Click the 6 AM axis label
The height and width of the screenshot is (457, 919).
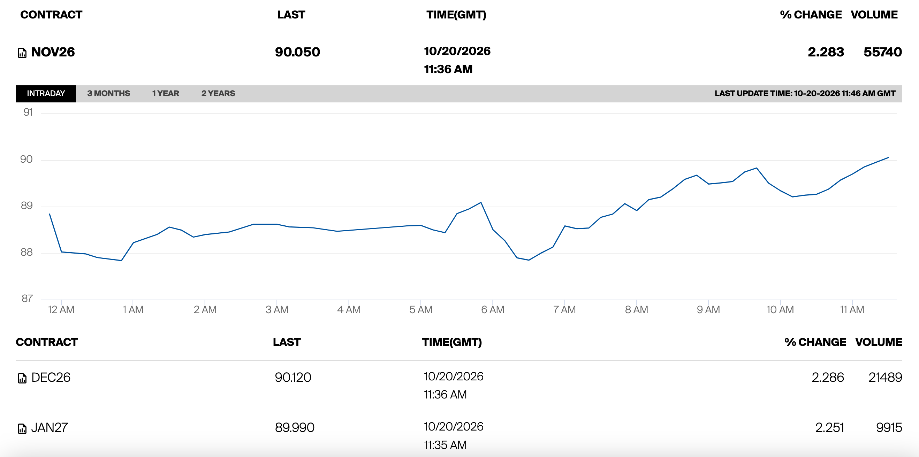(x=493, y=309)
